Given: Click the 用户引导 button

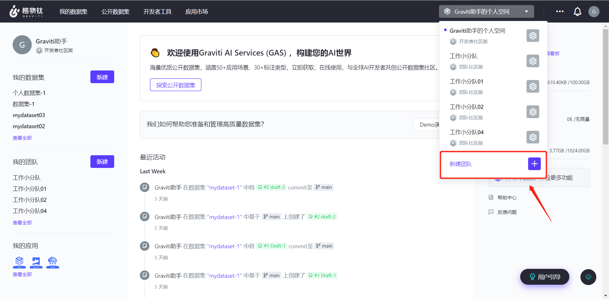Looking at the screenshot, I should 545,277.
